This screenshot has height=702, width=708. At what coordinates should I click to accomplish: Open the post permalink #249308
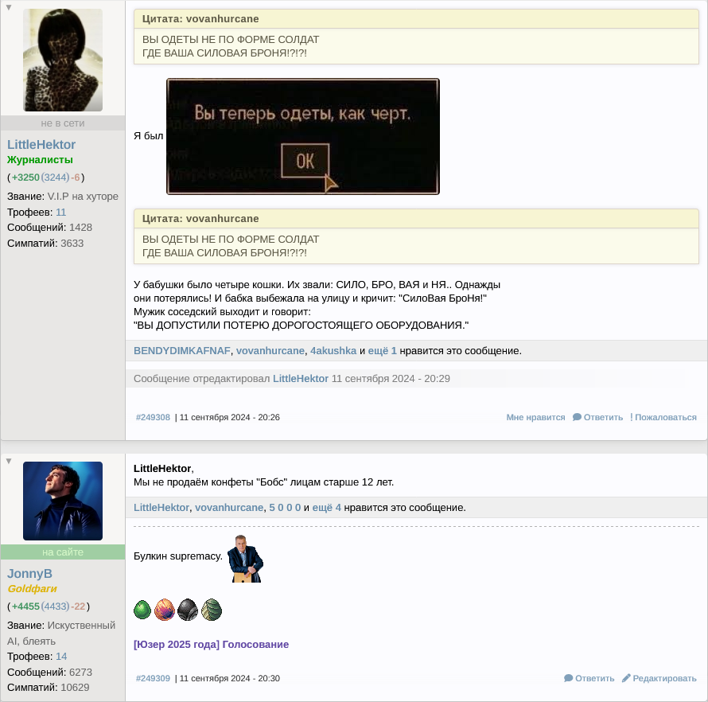(x=153, y=417)
